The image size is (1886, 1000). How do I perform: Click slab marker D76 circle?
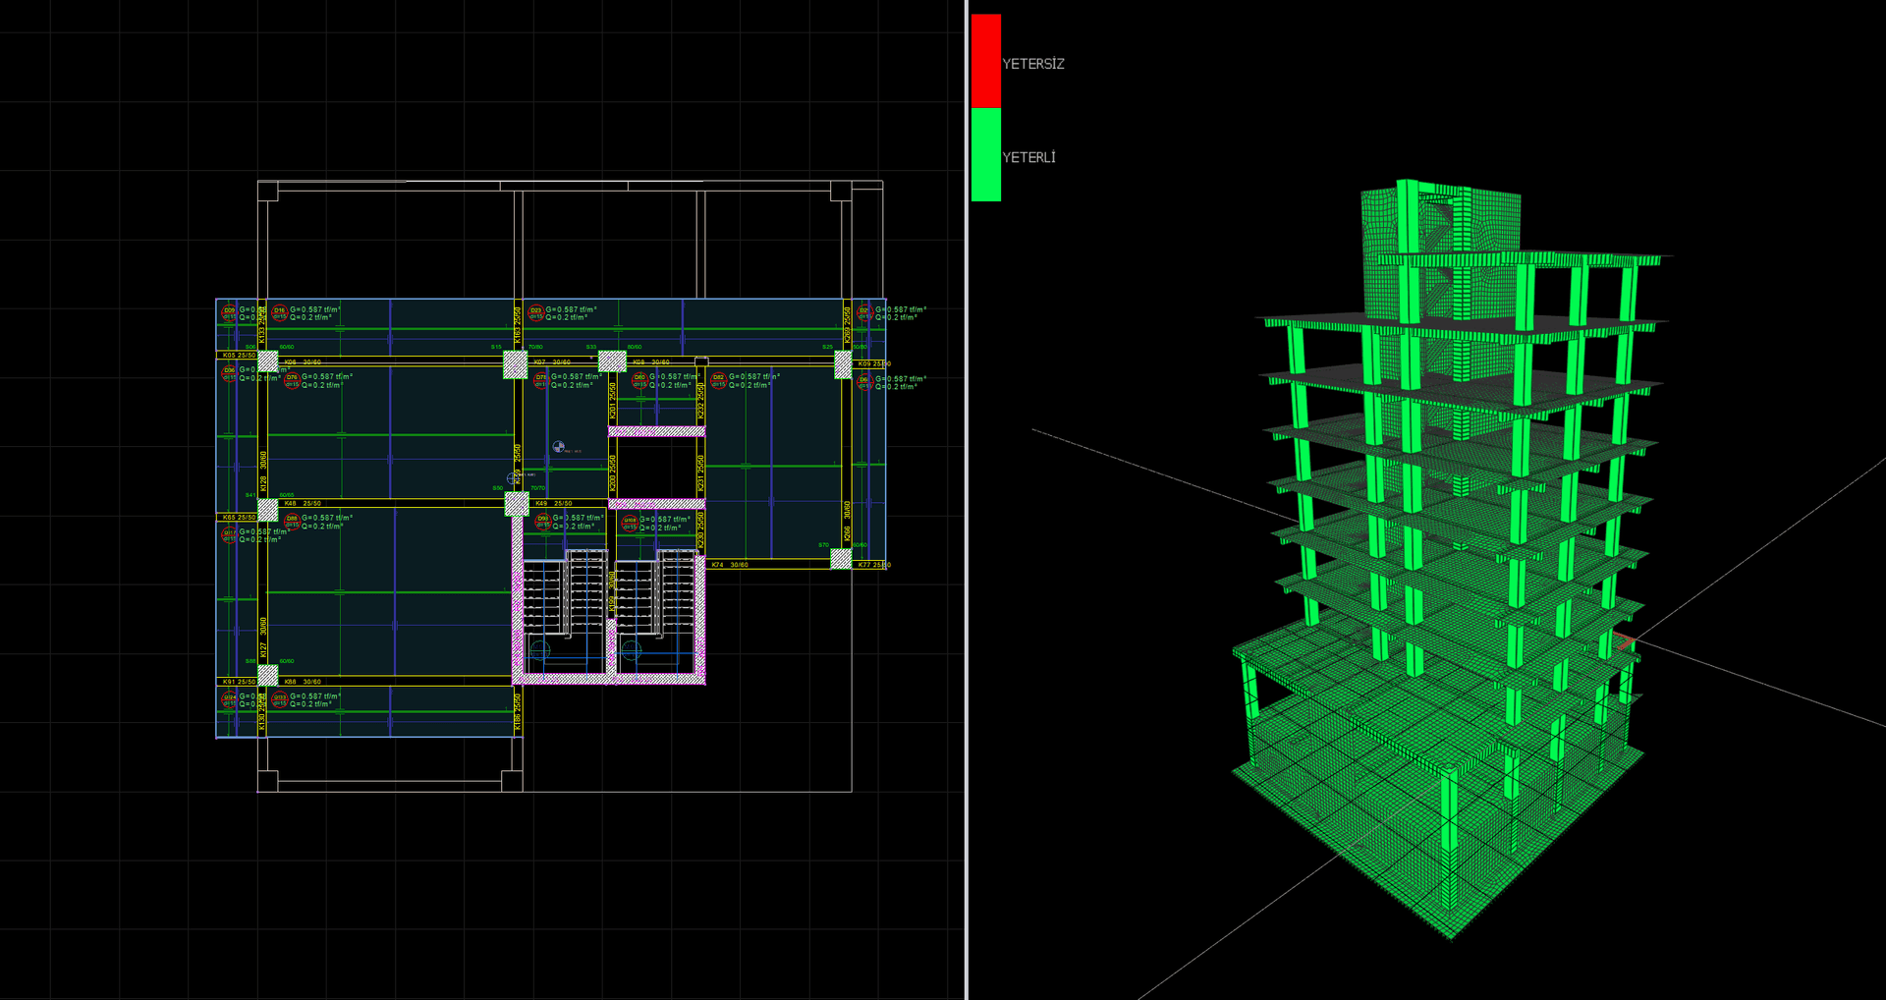click(292, 380)
